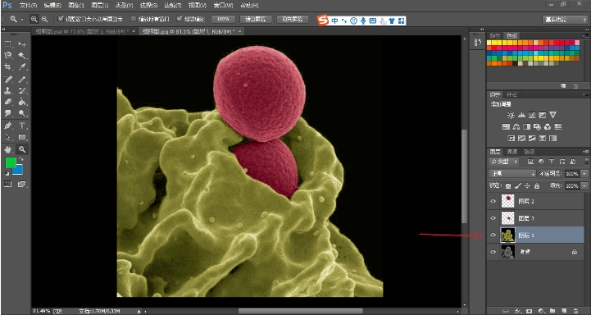Select the Hand tool

coord(8,149)
